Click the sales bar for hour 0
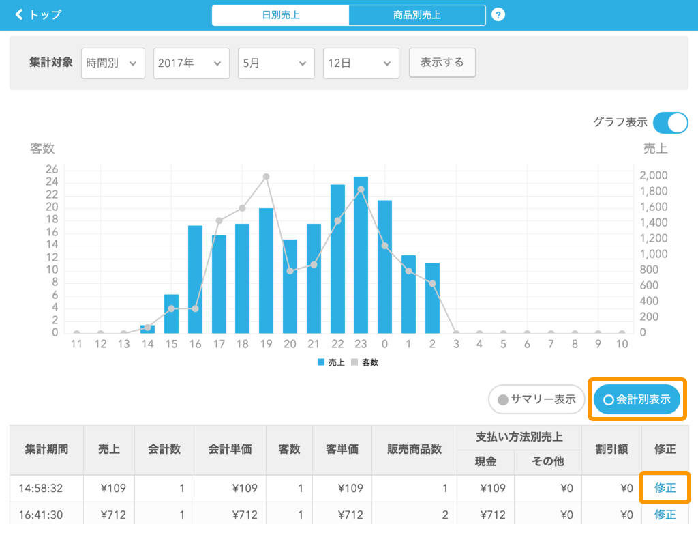Image resolution: width=698 pixels, height=533 pixels. point(384,267)
